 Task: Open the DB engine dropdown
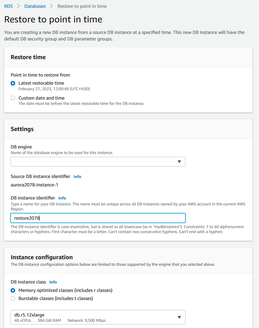93,162
